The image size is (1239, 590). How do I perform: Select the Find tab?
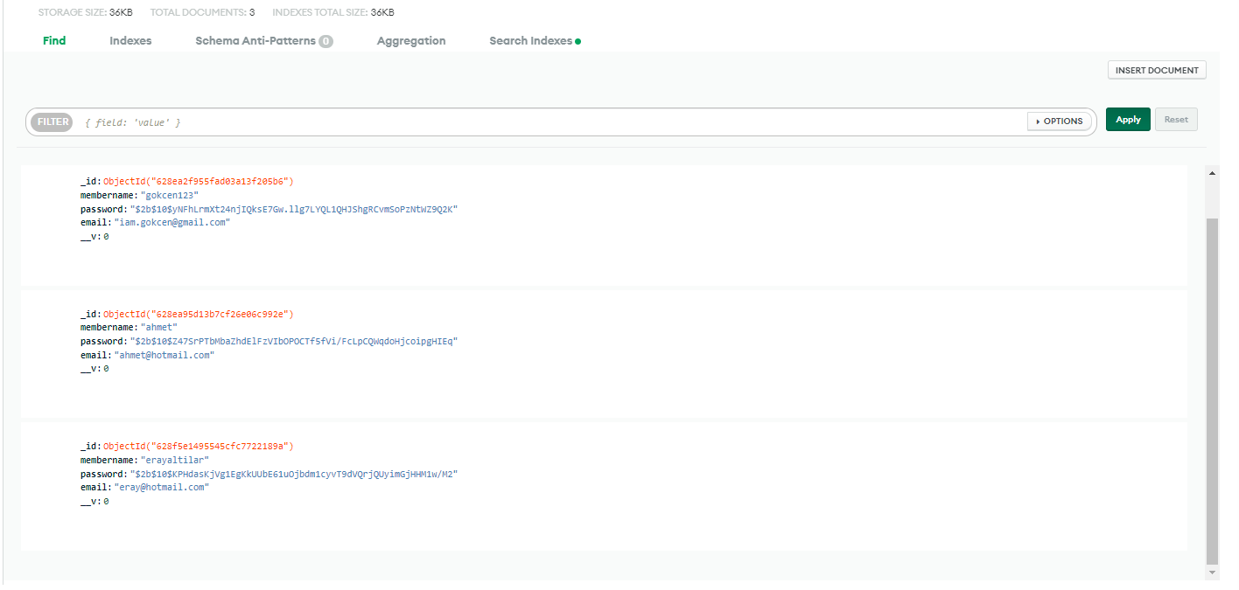click(54, 40)
